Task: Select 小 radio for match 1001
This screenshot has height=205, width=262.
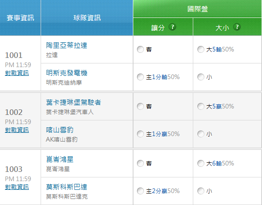Action: click(x=201, y=77)
